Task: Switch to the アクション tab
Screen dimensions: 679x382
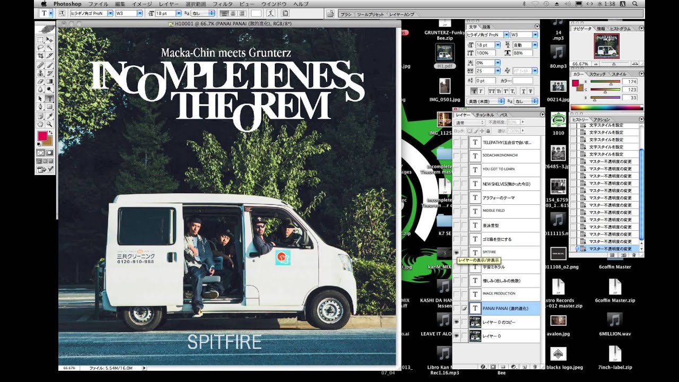Action: pyautogui.click(x=602, y=120)
